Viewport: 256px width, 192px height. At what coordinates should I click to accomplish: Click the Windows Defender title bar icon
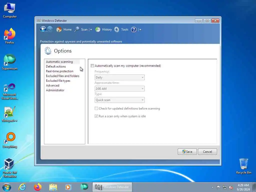pyautogui.click(x=38, y=20)
